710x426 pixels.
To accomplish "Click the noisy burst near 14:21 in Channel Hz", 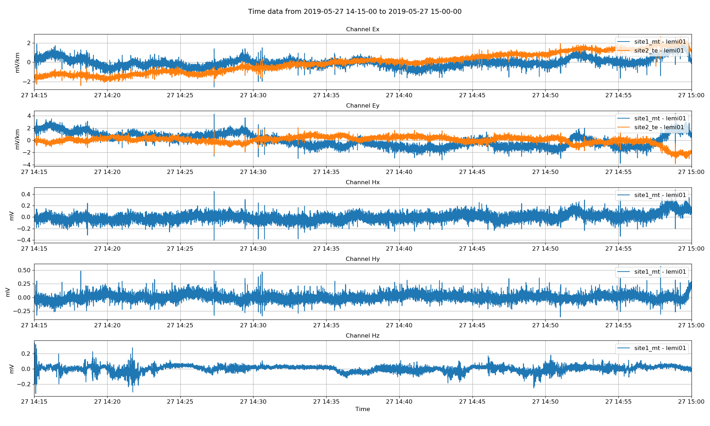I will point(132,369).
